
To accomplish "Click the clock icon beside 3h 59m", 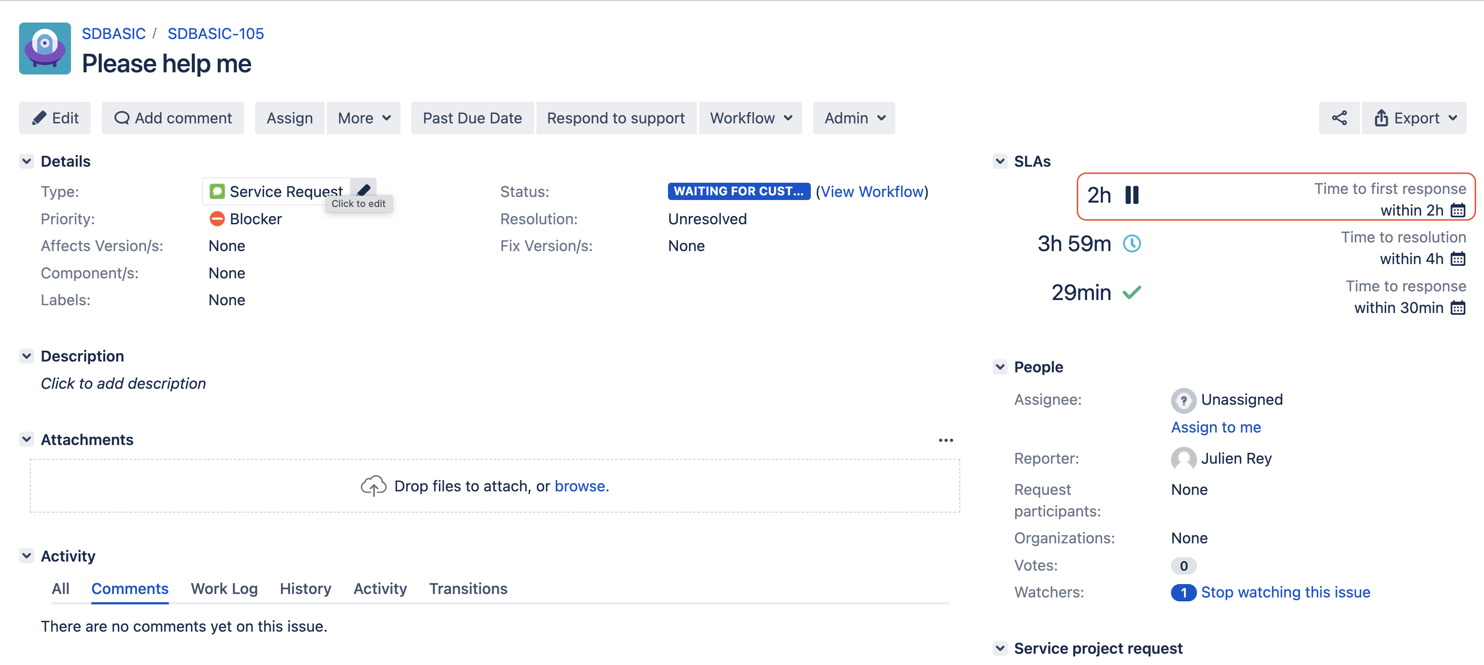I will pos(1132,244).
